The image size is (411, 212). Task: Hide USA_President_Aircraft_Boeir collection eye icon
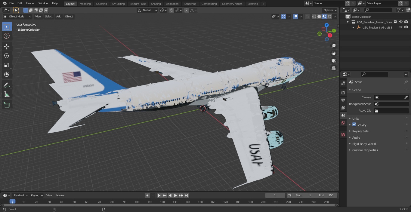click(401, 22)
